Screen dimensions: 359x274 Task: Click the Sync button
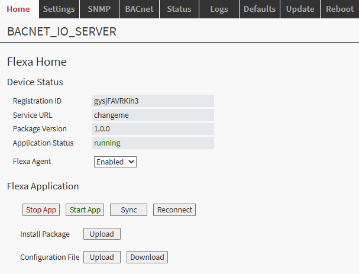(129, 210)
